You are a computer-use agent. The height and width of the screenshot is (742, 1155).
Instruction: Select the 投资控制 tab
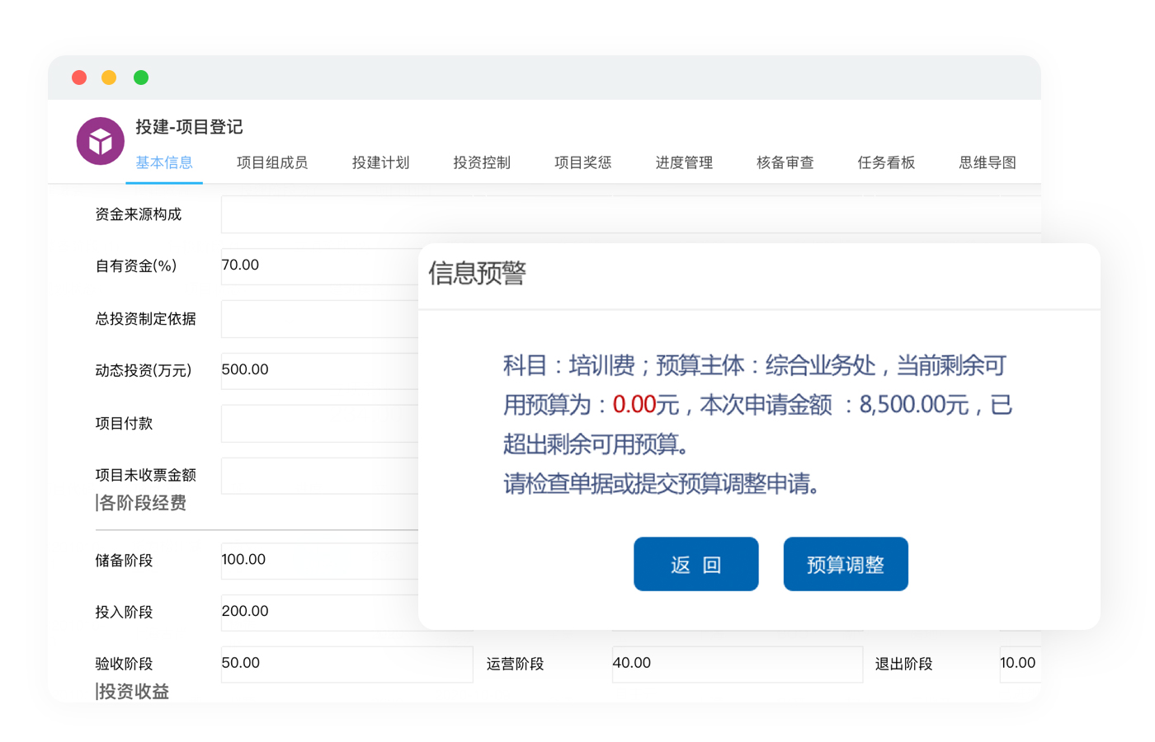482,162
